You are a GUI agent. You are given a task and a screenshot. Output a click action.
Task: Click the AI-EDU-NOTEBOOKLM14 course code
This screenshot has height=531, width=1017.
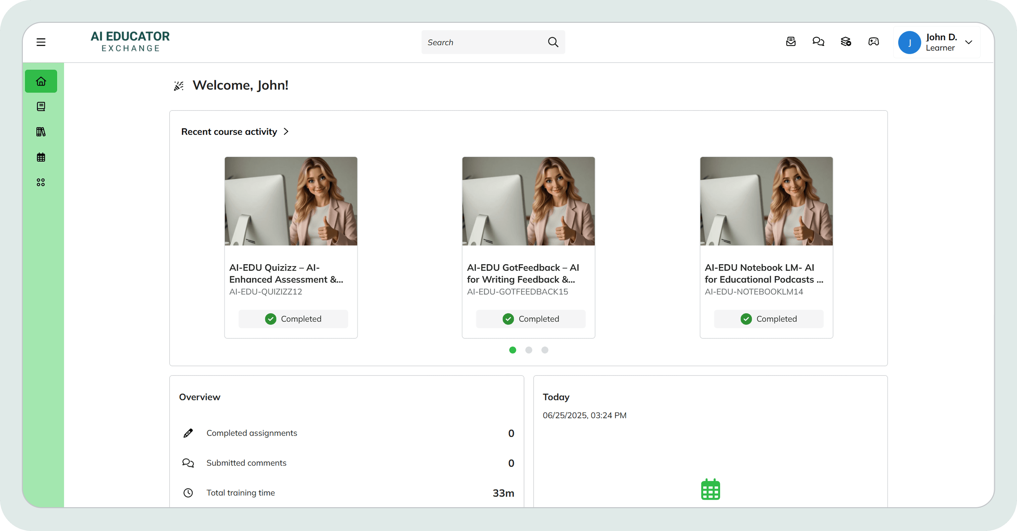tap(754, 292)
